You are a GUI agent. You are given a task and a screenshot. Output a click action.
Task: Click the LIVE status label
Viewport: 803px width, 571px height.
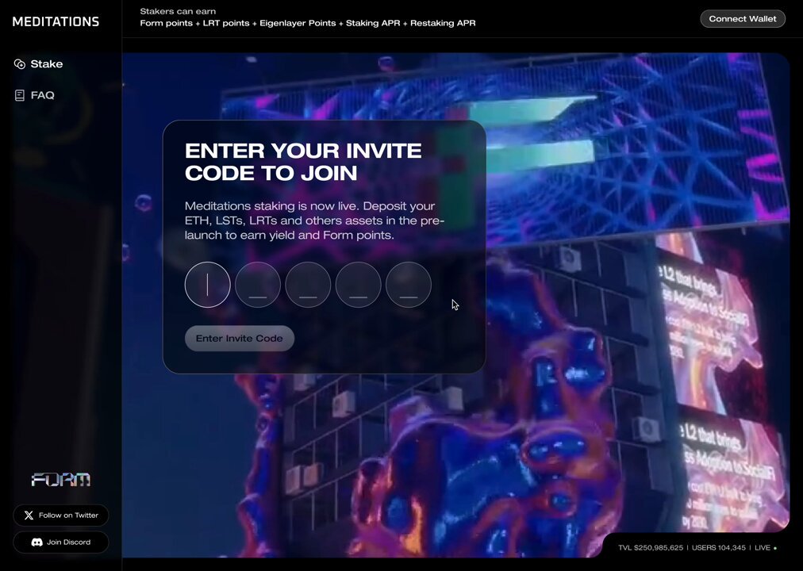pyautogui.click(x=762, y=547)
